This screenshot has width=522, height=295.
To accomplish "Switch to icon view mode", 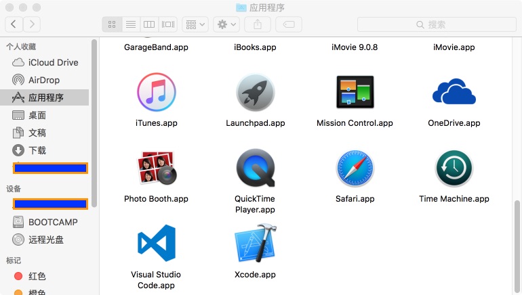I will 112,24.
